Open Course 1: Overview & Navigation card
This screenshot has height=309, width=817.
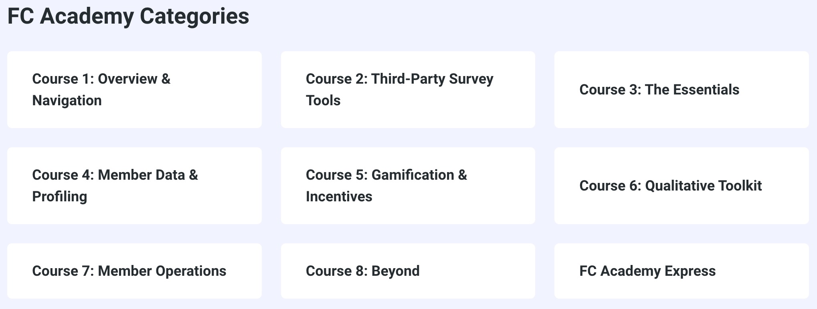point(134,90)
